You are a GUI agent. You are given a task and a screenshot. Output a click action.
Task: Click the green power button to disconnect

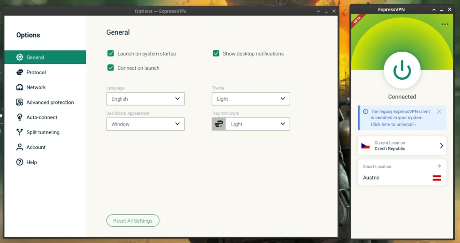pos(402,70)
